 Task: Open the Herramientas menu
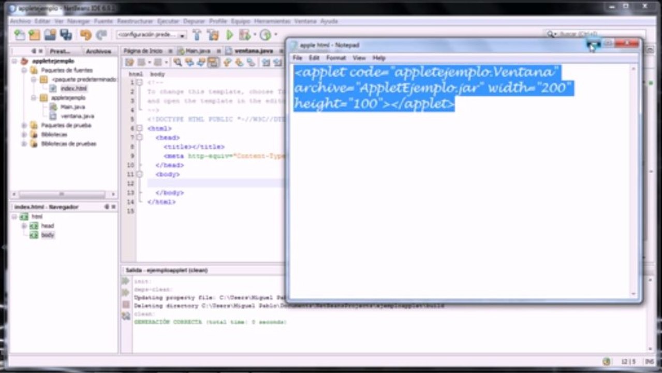pos(272,21)
